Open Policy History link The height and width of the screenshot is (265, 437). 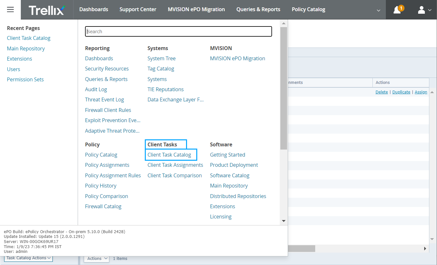(101, 186)
